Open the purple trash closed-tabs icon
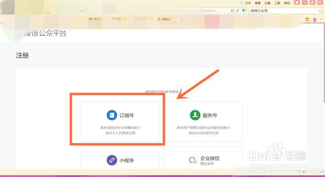The image size is (325, 177). pyautogui.click(x=314, y=19)
